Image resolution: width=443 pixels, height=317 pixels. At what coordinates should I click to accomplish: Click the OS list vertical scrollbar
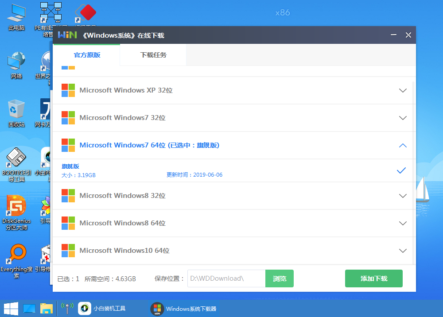(414, 173)
